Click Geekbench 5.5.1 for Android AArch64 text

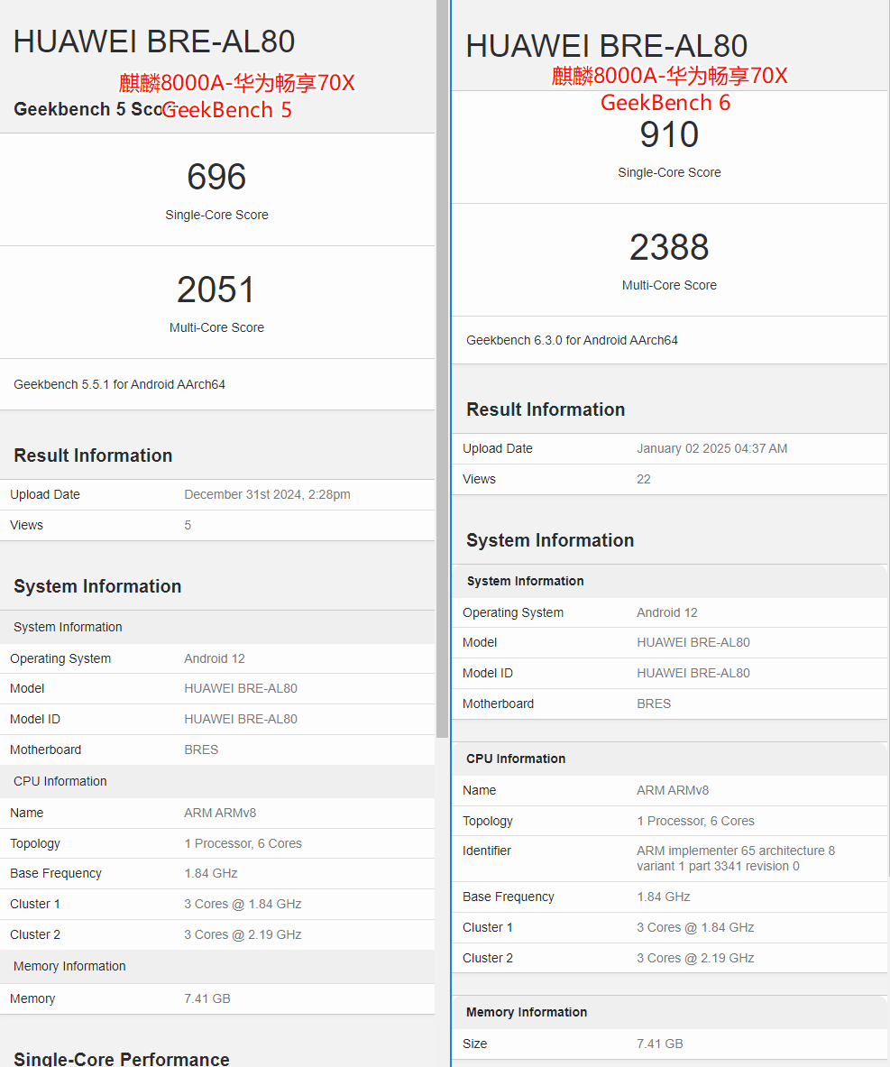coord(119,384)
